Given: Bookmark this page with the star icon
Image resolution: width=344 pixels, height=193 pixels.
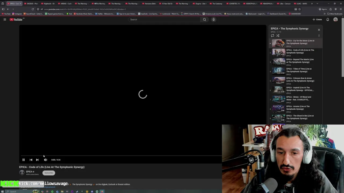Looking at the screenshot, I should tap(299, 9).
